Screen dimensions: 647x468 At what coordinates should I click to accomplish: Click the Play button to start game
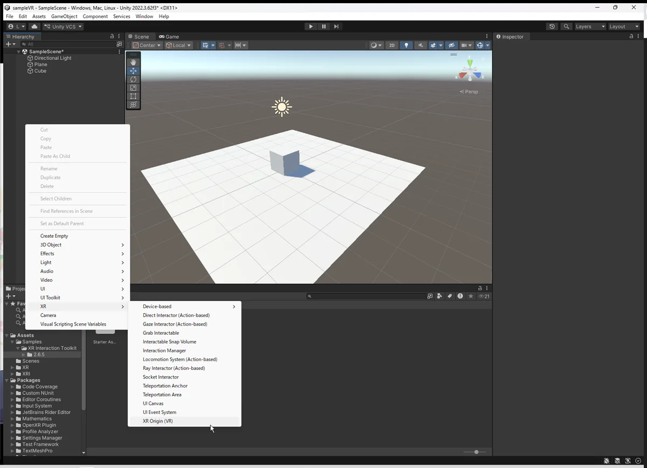click(x=311, y=26)
